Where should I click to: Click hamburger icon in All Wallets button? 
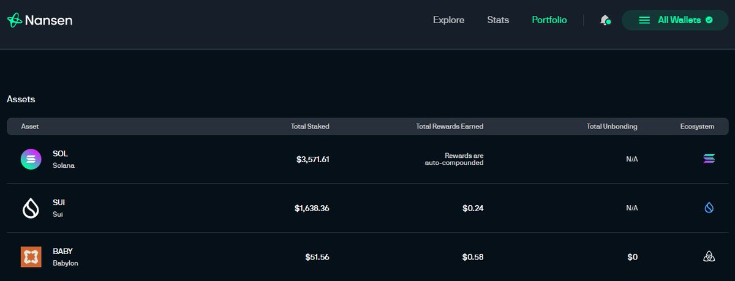tap(644, 20)
